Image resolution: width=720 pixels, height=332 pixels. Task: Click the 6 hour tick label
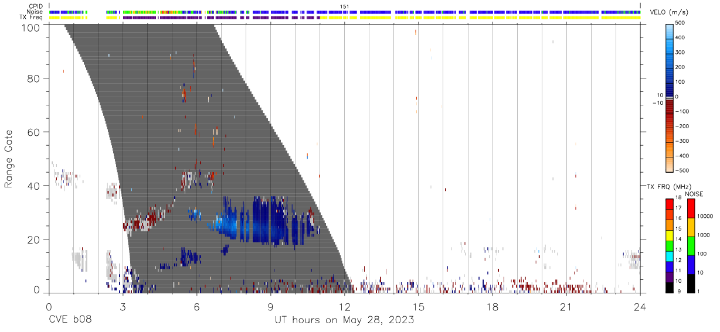(196, 307)
